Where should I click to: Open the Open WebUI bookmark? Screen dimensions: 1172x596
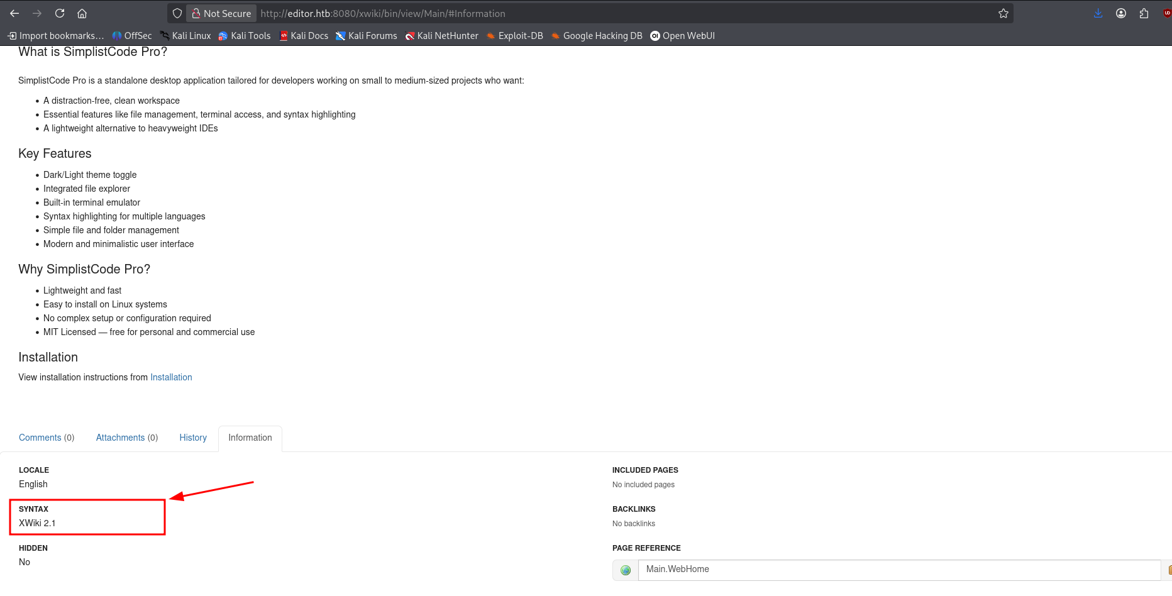pos(683,36)
